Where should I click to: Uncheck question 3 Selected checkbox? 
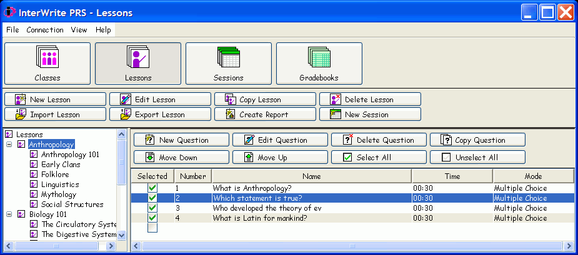[x=152, y=208]
